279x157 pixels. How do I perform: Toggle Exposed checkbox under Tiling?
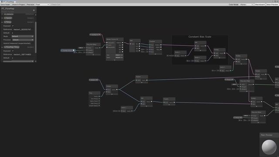(x=13, y=26)
